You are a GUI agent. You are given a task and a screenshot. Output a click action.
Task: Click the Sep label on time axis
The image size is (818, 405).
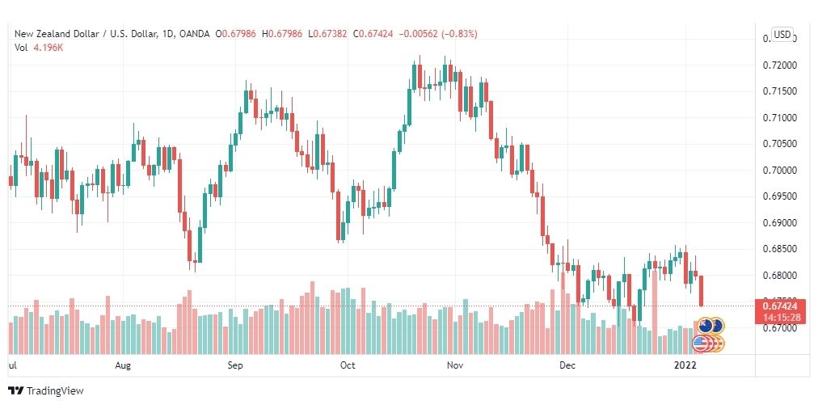click(235, 365)
